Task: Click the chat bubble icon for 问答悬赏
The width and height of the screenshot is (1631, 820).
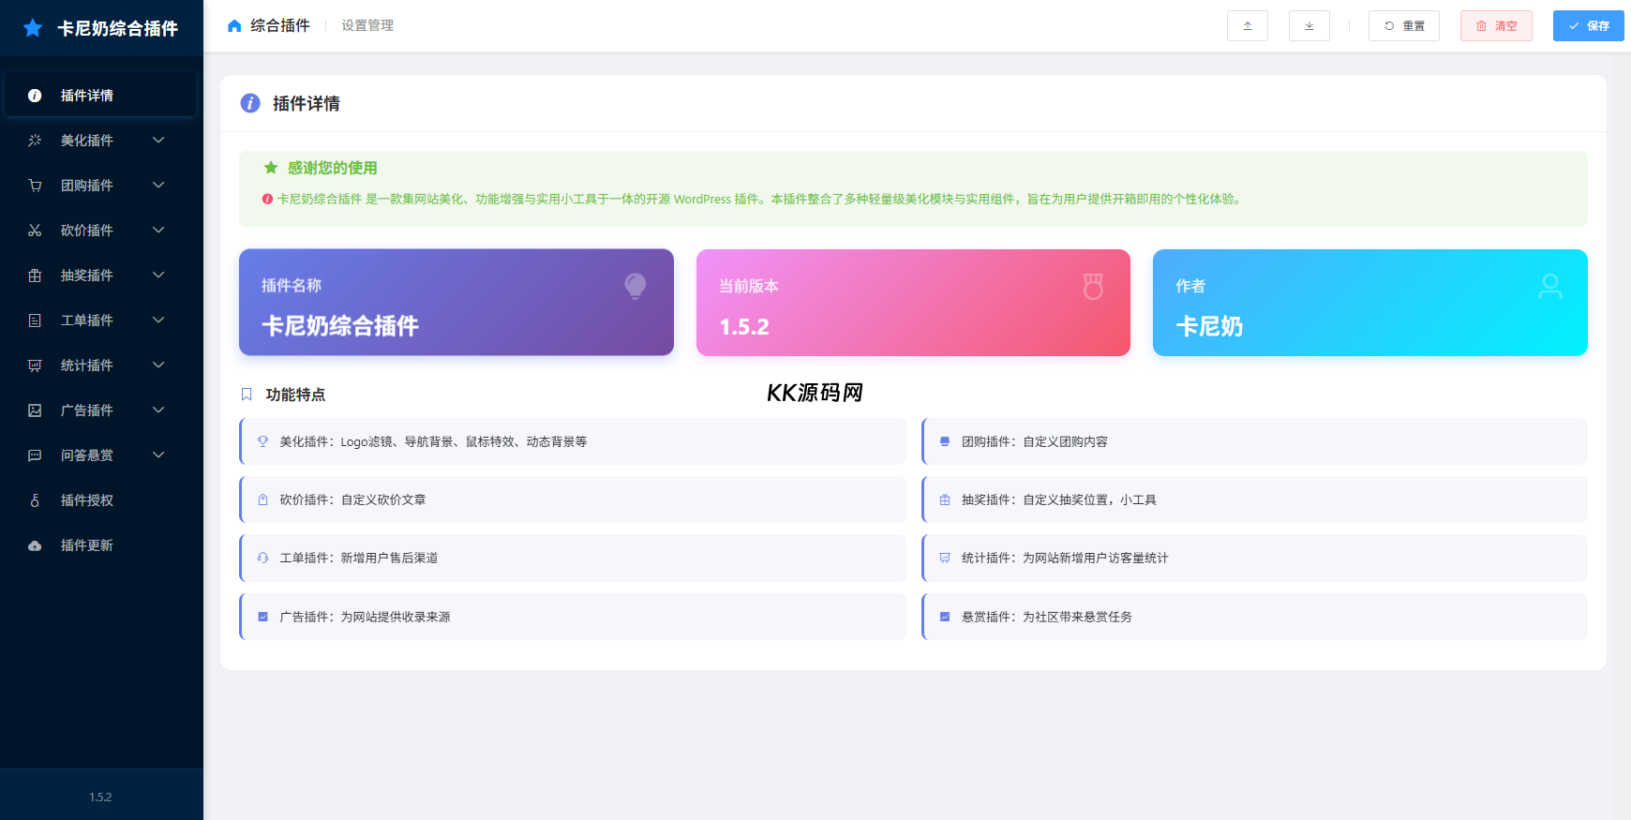Action: pos(35,455)
